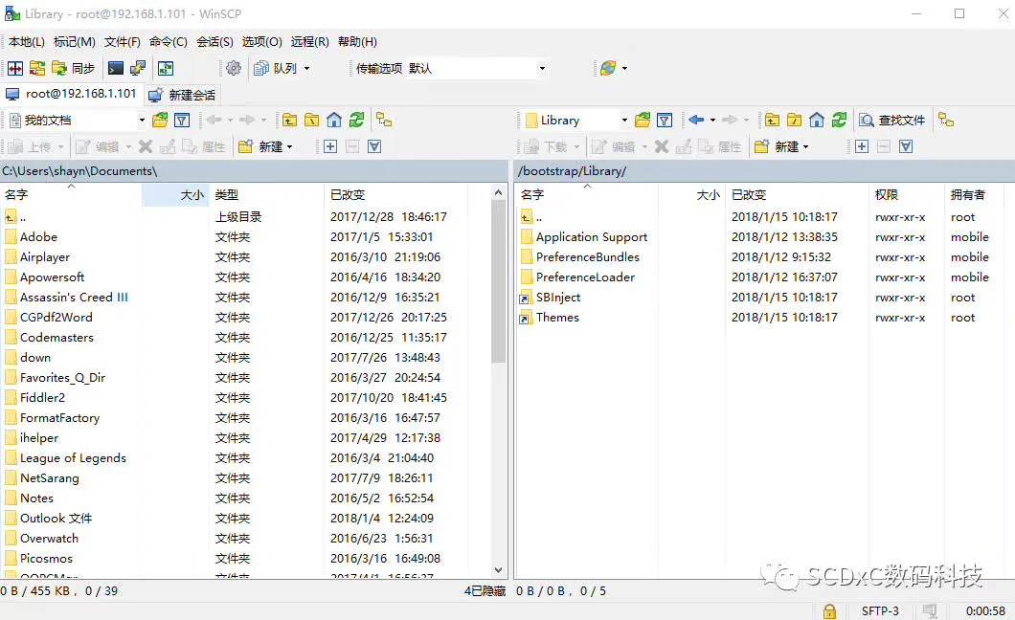Click local panel selection filter icon

click(374, 146)
